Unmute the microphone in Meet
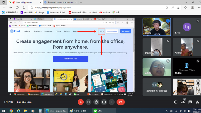Screen dimensions: 201x113 pos(81,102)
